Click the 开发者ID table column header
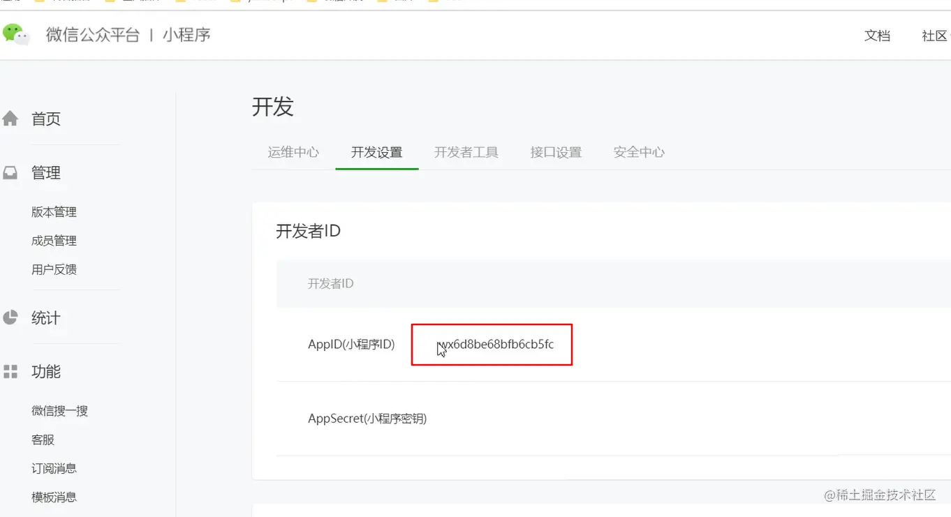 [x=330, y=283]
